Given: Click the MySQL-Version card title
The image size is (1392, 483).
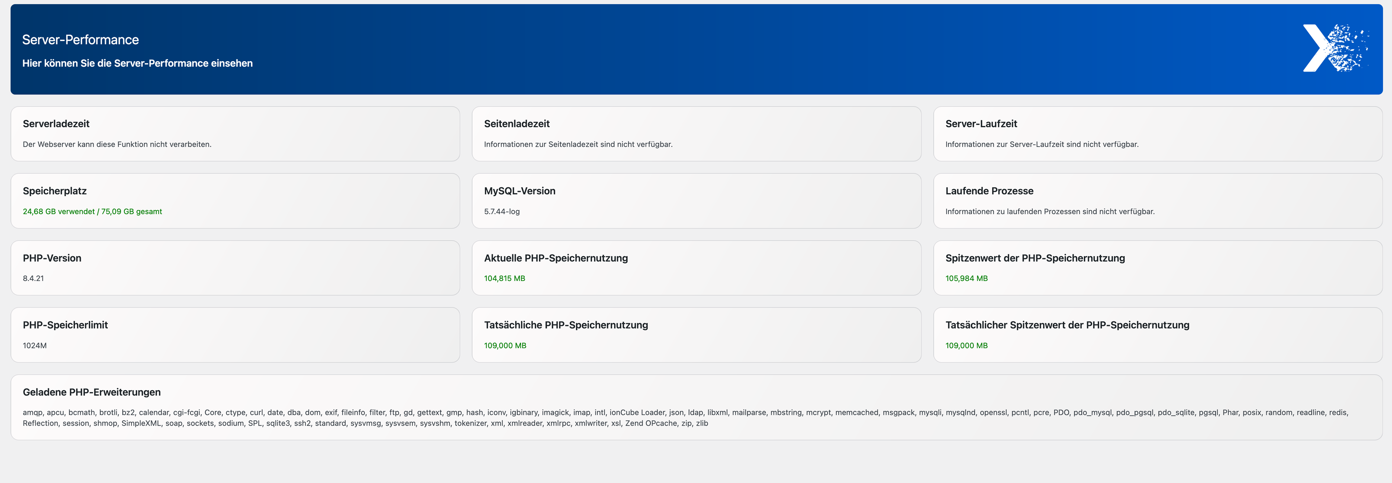Looking at the screenshot, I should tap(520, 191).
